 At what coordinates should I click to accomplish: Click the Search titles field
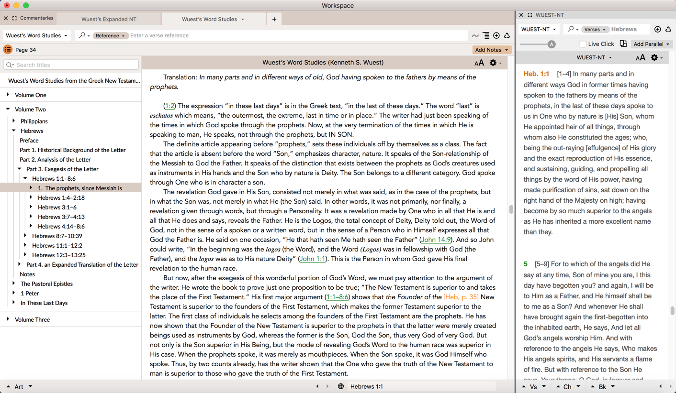[x=71, y=65]
